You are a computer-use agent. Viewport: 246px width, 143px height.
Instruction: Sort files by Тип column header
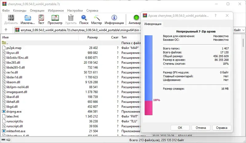(130, 37)
